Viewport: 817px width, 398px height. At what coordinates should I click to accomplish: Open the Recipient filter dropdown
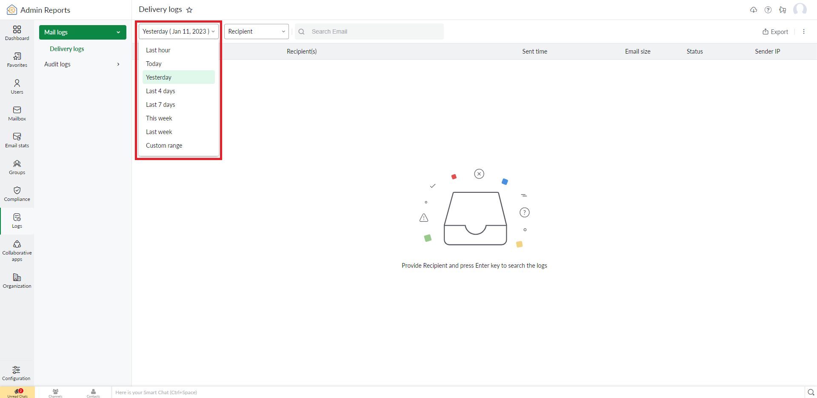pyautogui.click(x=257, y=31)
